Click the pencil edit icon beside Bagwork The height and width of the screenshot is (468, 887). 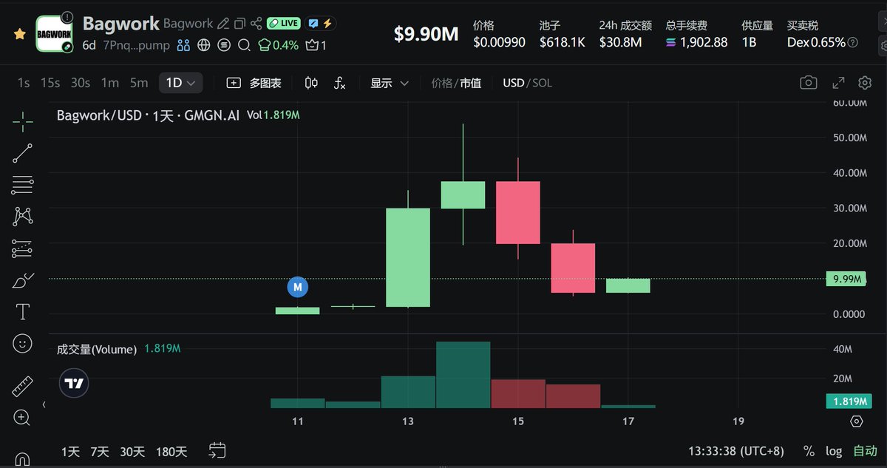223,24
